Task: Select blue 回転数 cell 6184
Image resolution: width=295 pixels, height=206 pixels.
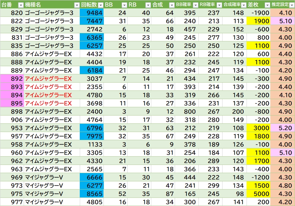Action: point(92,70)
